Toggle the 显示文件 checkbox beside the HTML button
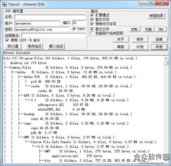Viewport: 171px width, 166px height. (x=92, y=29)
